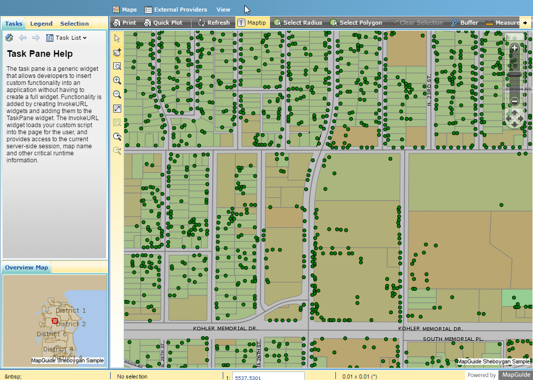Pan the map north with navigator arrow
This screenshot has height=380, width=533.
514,112
